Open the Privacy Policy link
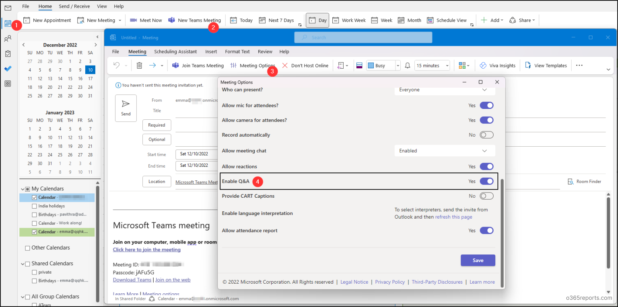 389,282
